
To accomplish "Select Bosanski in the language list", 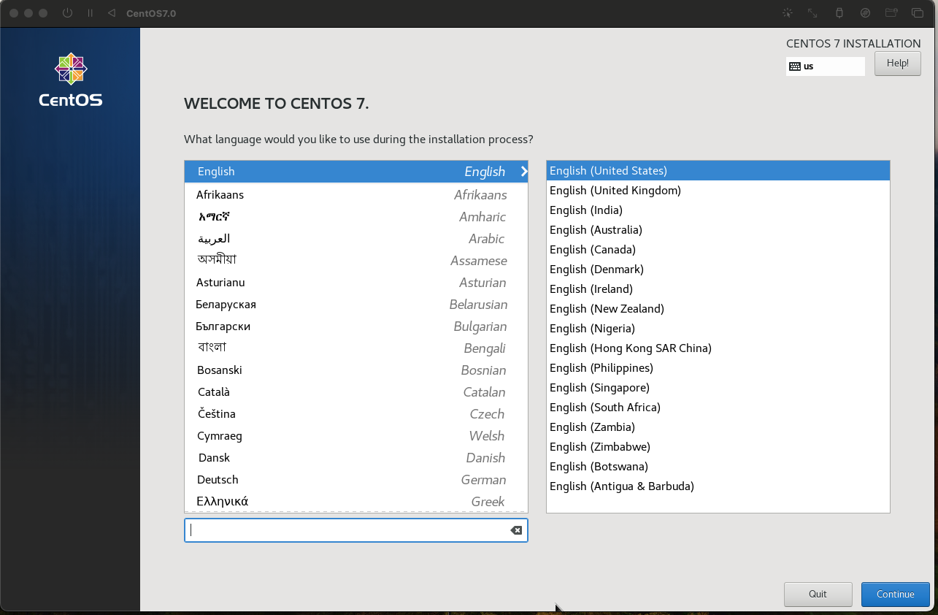I will point(356,370).
